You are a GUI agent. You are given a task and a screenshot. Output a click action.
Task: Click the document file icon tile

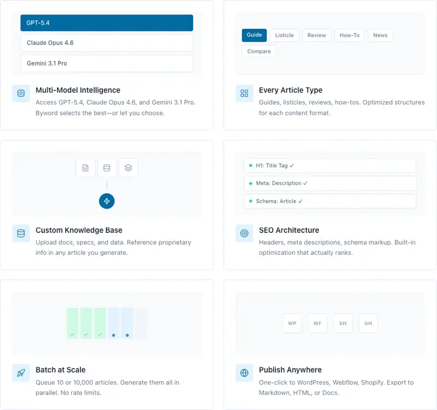pos(85,168)
